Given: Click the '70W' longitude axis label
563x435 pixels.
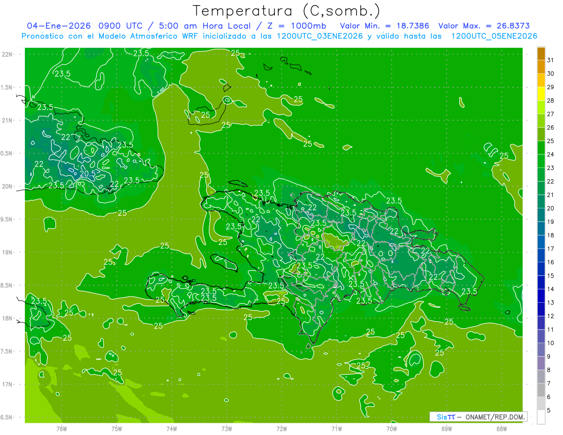Looking at the screenshot, I should point(391,428).
